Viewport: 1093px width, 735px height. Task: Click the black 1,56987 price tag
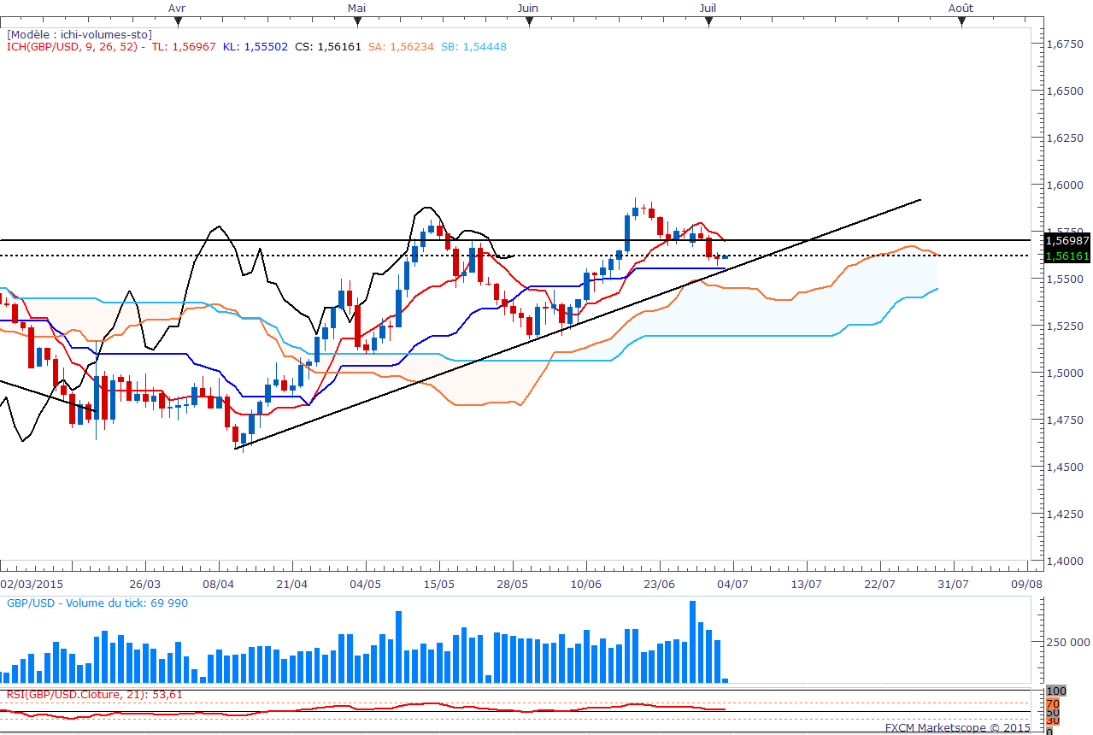click(1068, 241)
